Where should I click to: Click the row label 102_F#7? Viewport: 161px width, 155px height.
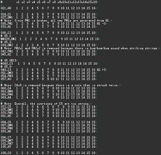click(7, 144)
